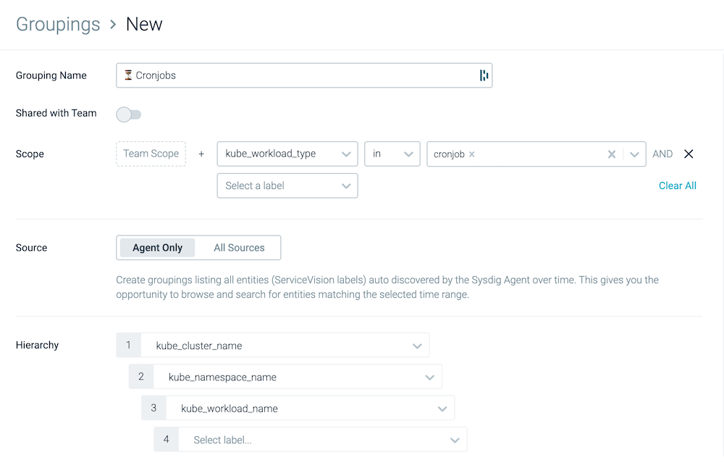The height and width of the screenshot is (471, 724).
Task: Delete the kube_workload_type scope row
Action: click(689, 154)
